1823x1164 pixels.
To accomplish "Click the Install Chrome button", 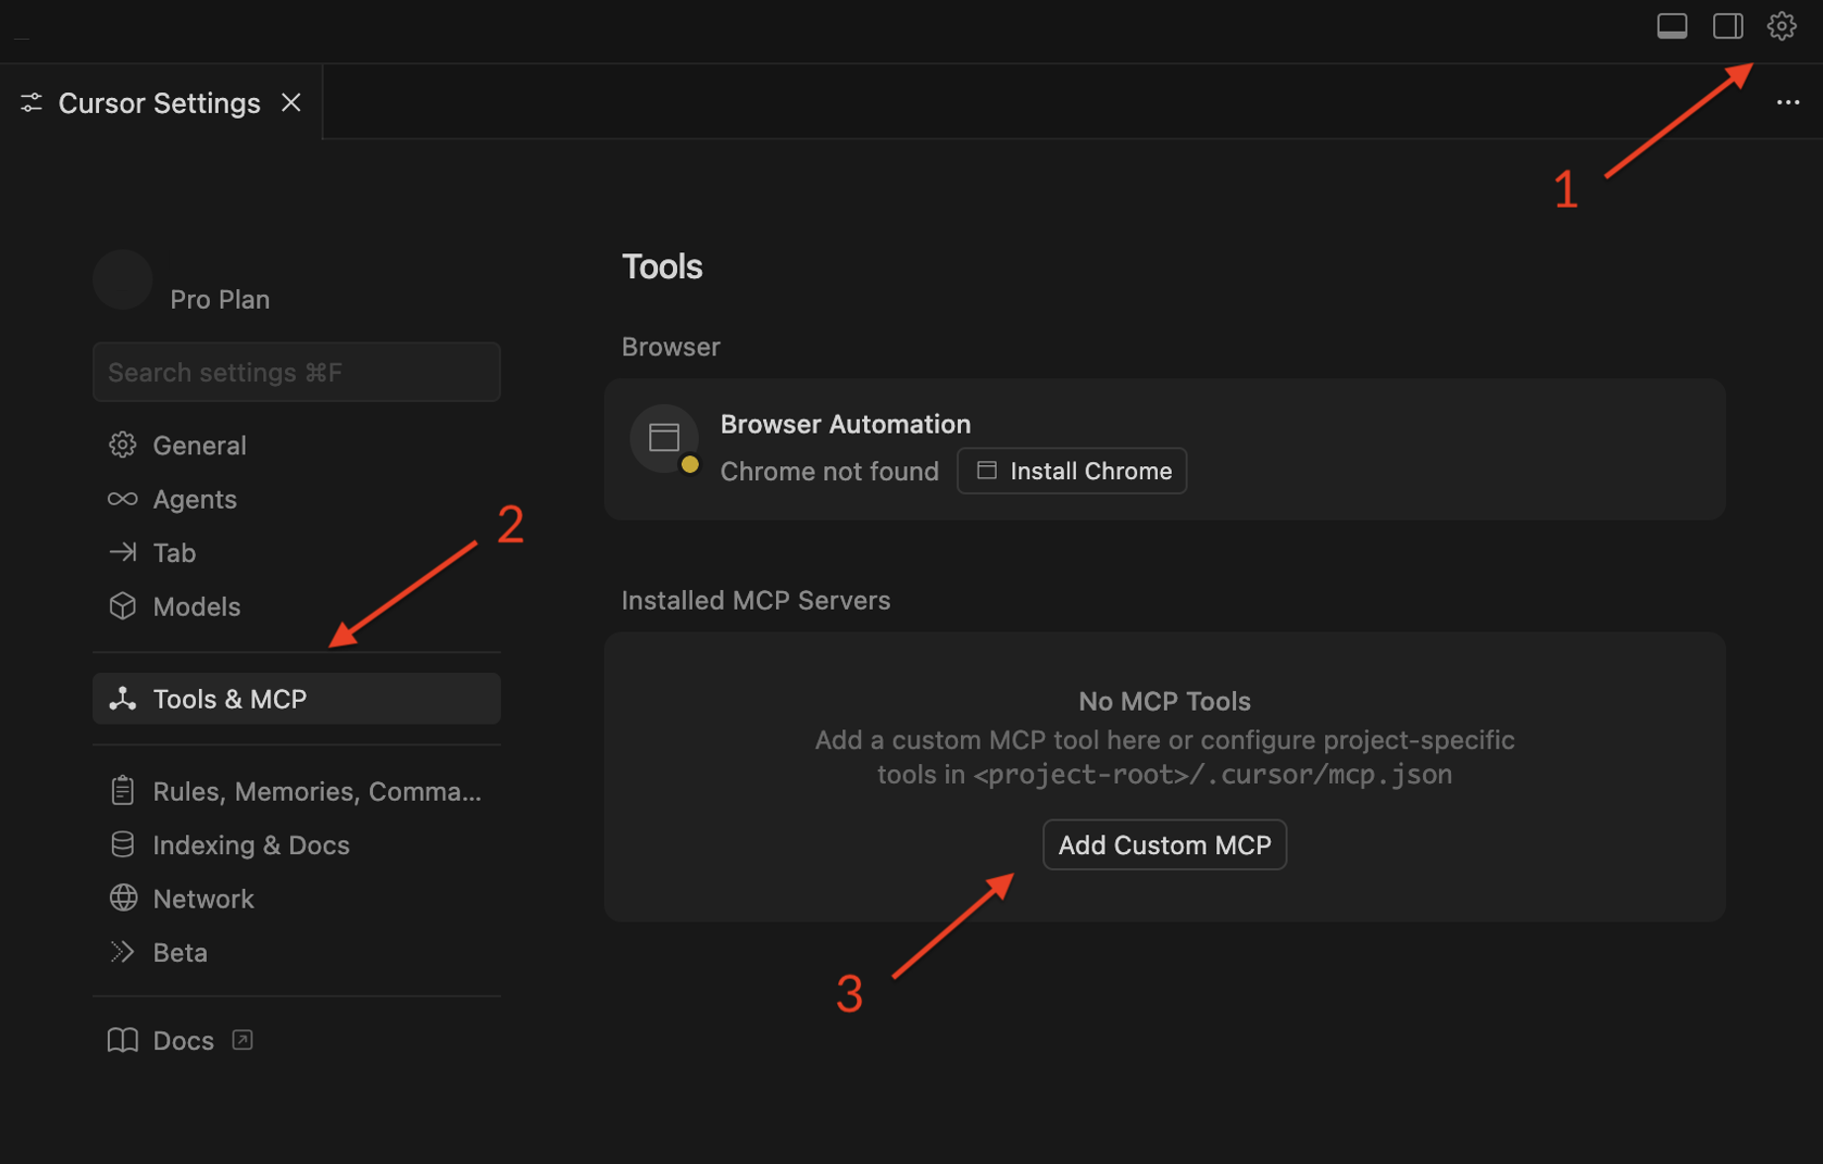I will point(1072,471).
